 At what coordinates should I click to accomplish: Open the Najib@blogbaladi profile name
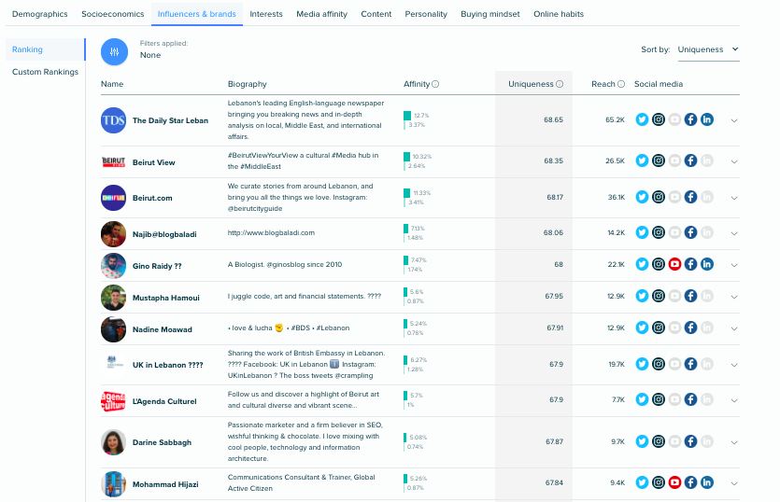click(164, 234)
